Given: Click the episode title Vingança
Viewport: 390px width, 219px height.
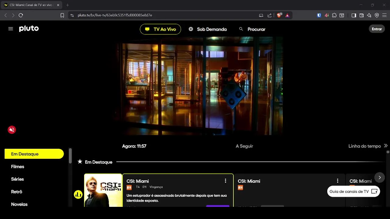Looking at the screenshot, I should [156, 187].
